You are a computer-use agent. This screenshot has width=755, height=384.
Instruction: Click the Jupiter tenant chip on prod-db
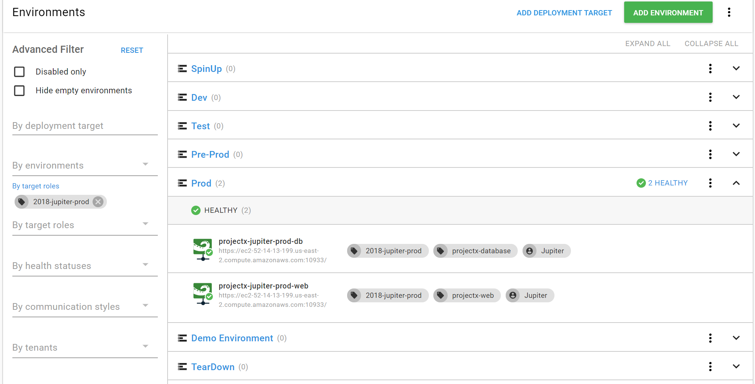[546, 251]
